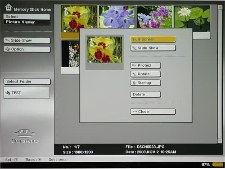Viewport: 225px width, 169px height.
Task: Choose Protect for the selected picture
Action: pyautogui.click(x=145, y=65)
